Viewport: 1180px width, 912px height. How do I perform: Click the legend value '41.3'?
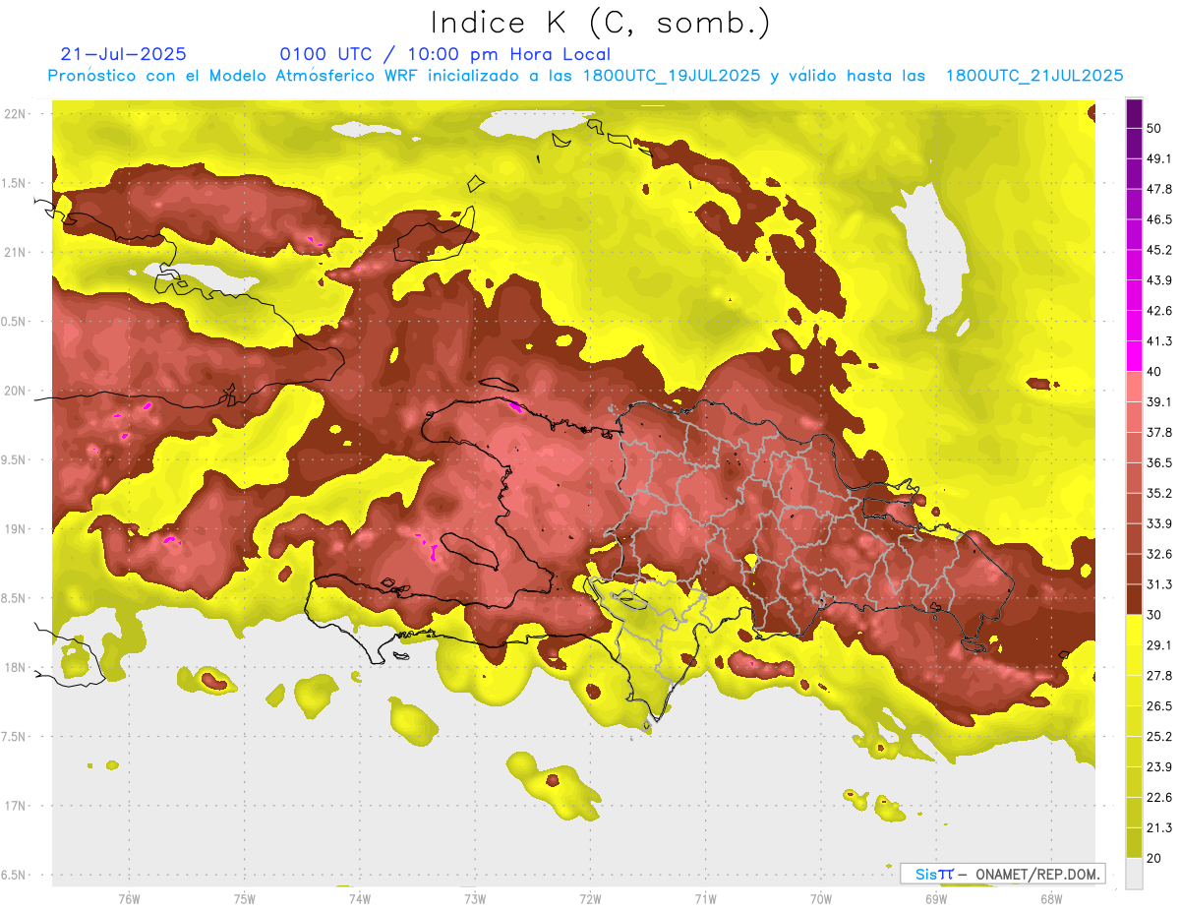pyautogui.click(x=1159, y=341)
